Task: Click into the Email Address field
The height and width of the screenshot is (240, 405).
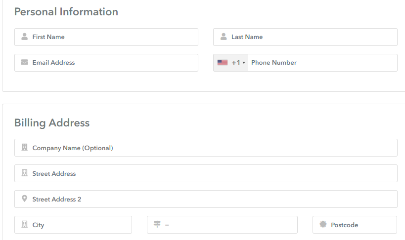Action: click(x=106, y=63)
